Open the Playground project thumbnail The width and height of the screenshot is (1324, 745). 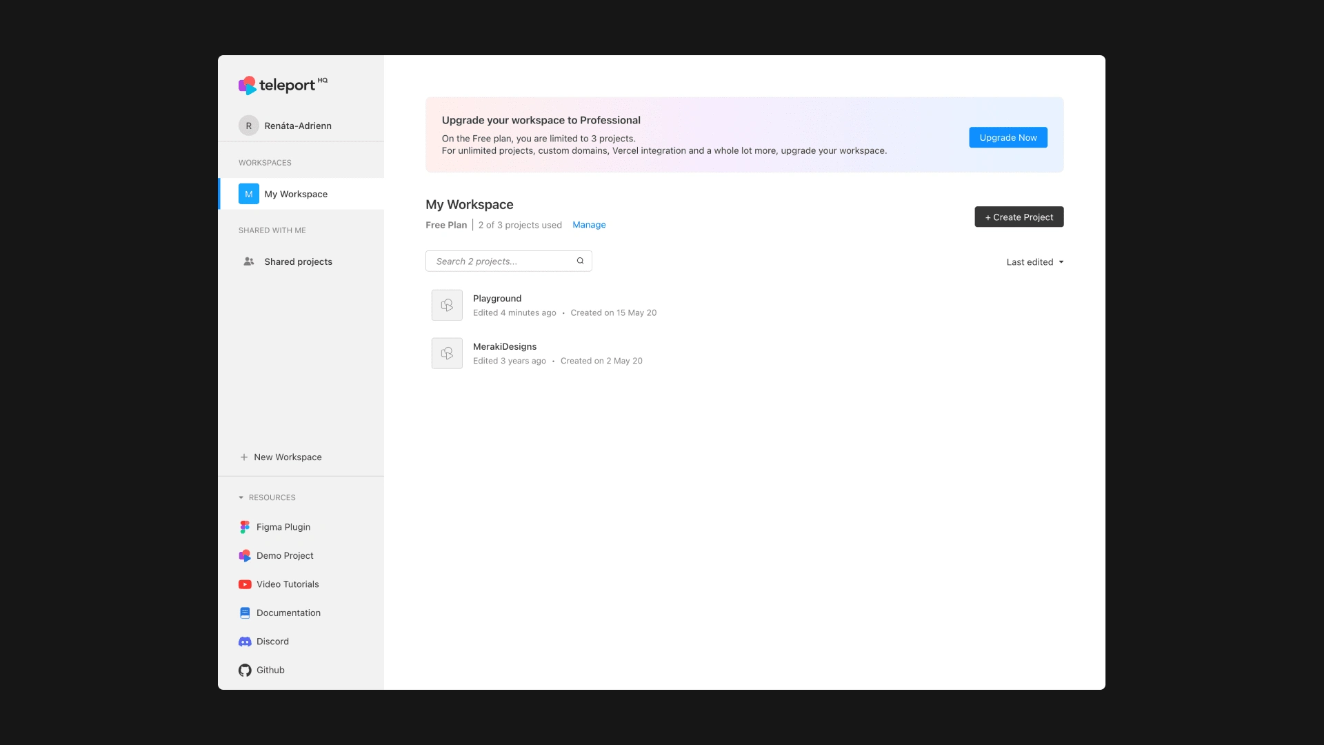[x=447, y=305]
